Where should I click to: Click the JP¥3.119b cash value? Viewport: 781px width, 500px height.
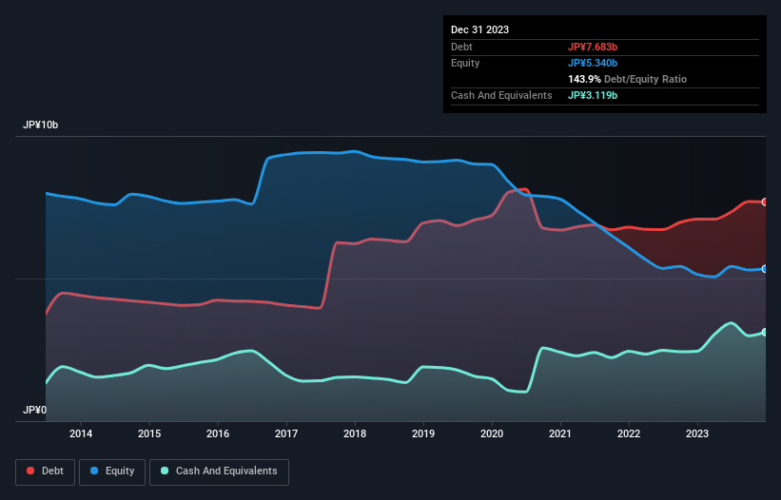(593, 95)
